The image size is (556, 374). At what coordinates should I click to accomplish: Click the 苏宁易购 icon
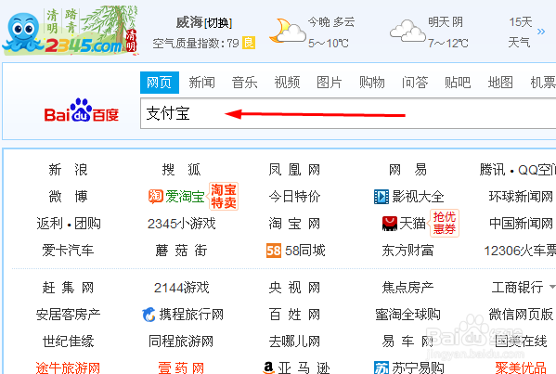pos(381,368)
